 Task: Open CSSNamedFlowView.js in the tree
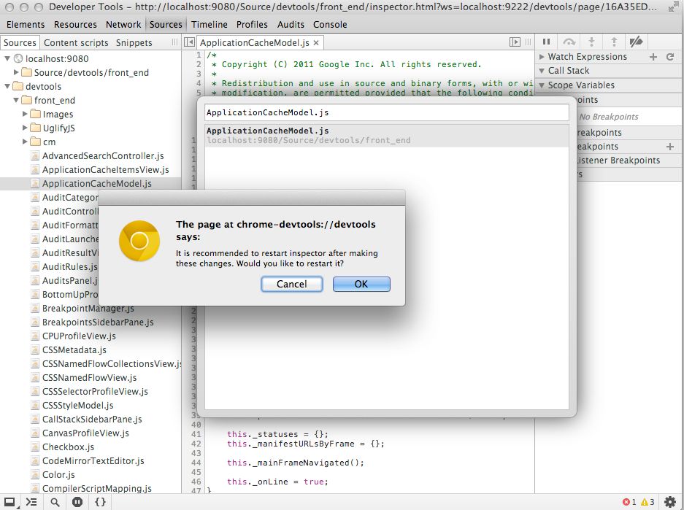coord(91,377)
